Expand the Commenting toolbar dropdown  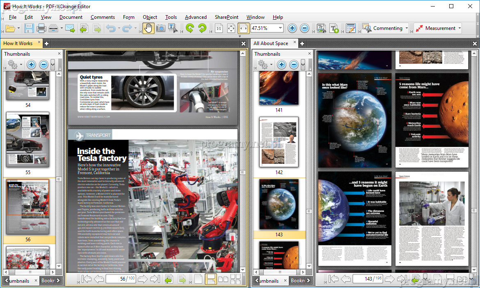(x=407, y=28)
